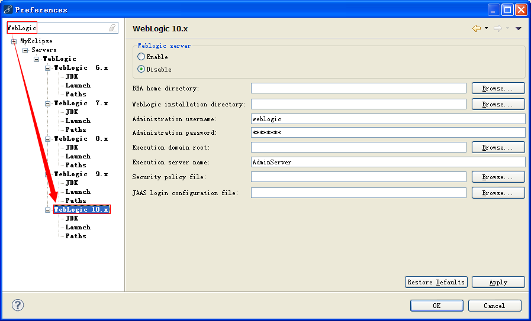Select the WebLogic 6.x tree item
Screen dimensions: 531x321
81,67
